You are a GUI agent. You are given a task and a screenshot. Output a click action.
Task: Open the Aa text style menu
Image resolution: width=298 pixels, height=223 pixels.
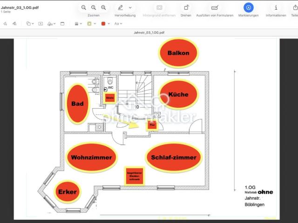point(118,24)
